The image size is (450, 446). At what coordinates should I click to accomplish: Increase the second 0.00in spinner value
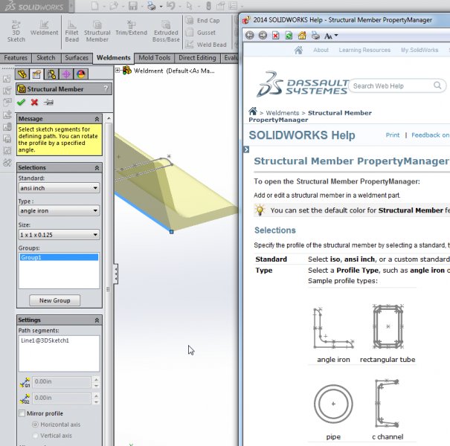coord(96,395)
